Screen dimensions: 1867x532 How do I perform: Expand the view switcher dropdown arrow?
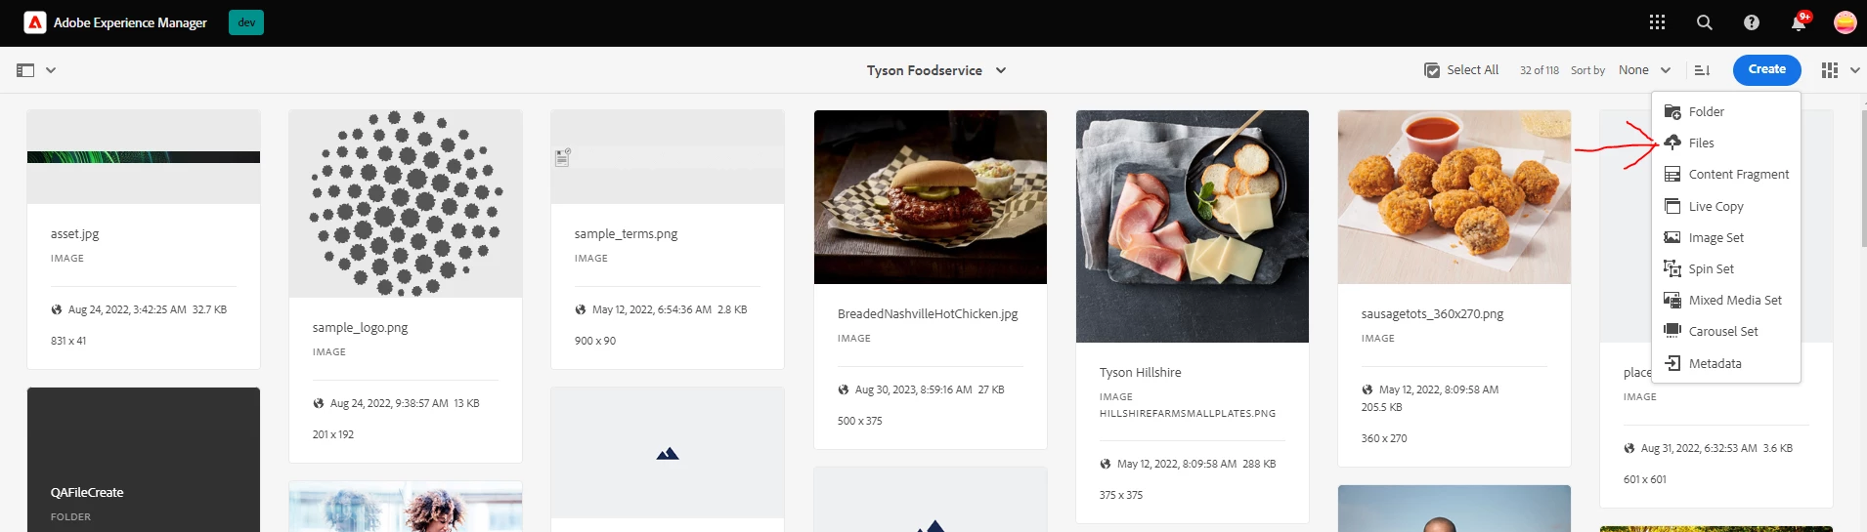[x=1855, y=70]
